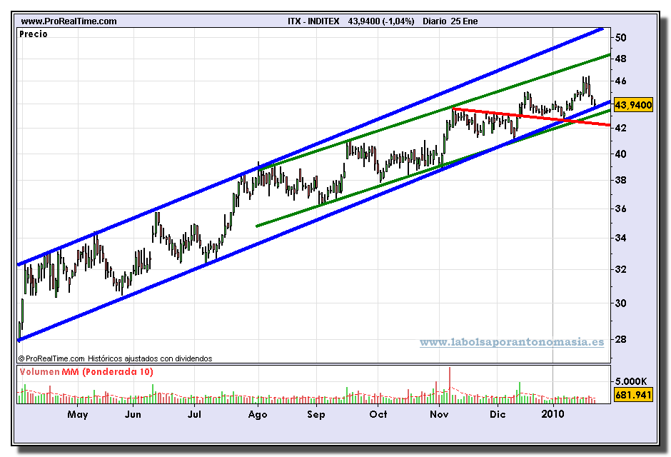Click the tallest red volume bar in November
Screen dimensions: 671x457
click(x=450, y=385)
